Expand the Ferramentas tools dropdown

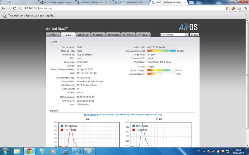coord(174,35)
